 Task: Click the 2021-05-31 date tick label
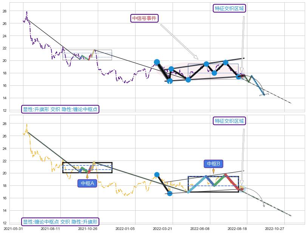pos(14,228)
